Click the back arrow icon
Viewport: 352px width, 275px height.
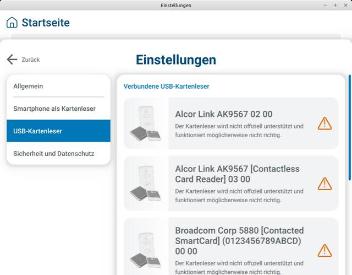click(12, 60)
